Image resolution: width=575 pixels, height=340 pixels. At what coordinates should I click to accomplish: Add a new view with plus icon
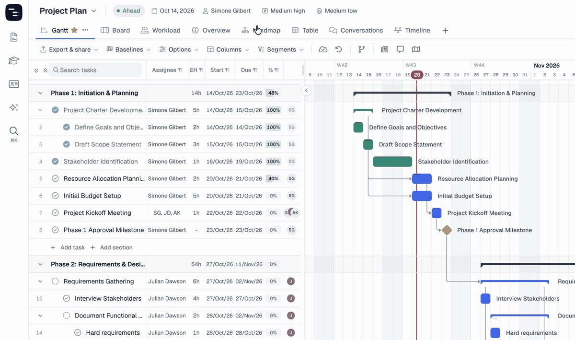[445, 30]
